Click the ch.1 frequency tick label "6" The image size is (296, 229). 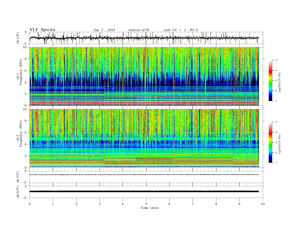pyautogui.click(x=26, y=70)
